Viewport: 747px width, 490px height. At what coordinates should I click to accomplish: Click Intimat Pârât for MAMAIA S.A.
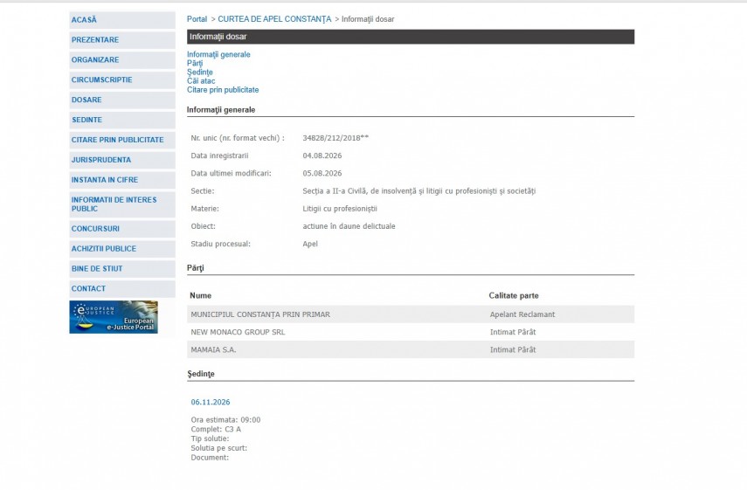513,349
